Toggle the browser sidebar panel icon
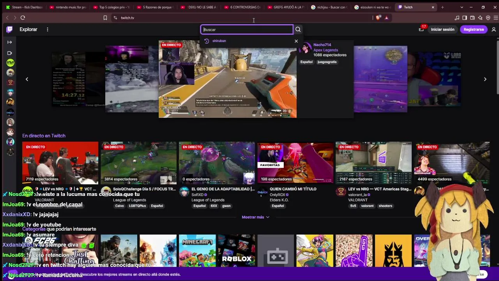The height and width of the screenshot is (281, 499). tap(465, 18)
